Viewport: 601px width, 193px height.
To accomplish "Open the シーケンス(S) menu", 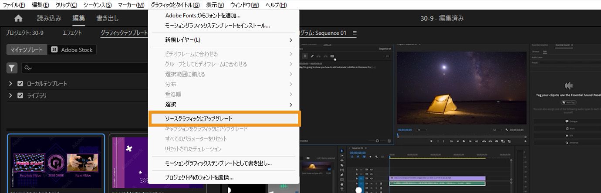I will point(98,5).
